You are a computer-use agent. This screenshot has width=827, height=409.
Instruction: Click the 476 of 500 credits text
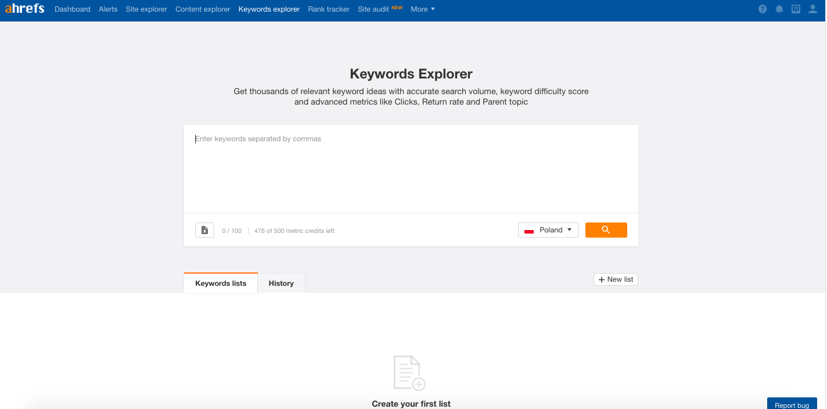(x=294, y=231)
